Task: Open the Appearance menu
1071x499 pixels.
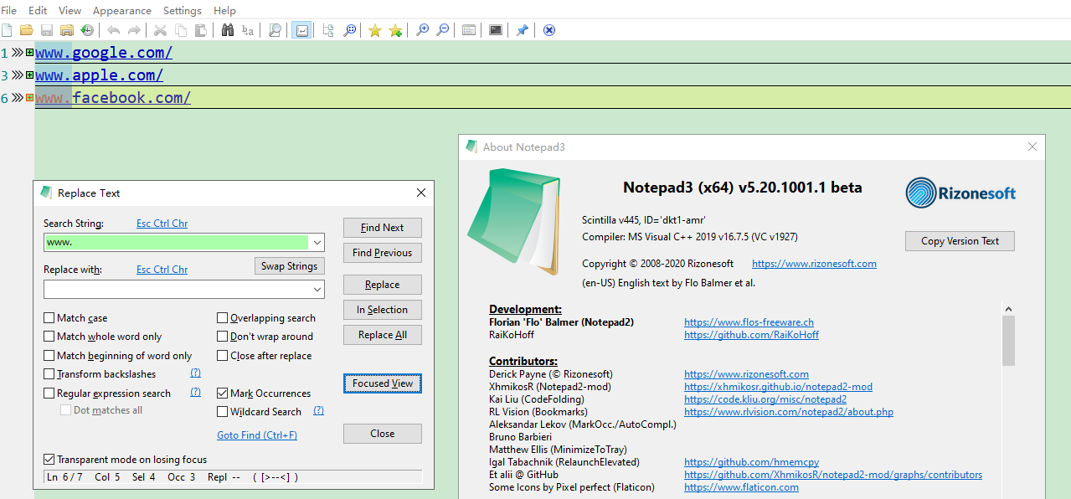Action: point(122,10)
